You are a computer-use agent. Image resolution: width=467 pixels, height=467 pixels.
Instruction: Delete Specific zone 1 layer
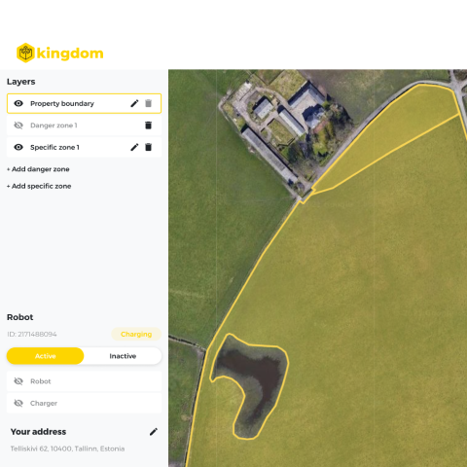point(148,147)
